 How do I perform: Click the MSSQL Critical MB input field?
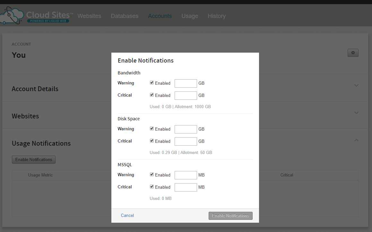point(186,187)
